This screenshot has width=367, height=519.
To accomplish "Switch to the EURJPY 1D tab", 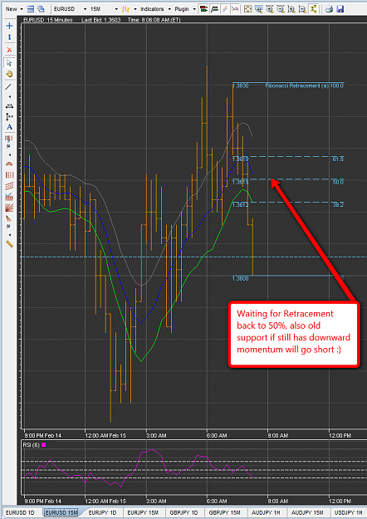I will (x=103, y=512).
